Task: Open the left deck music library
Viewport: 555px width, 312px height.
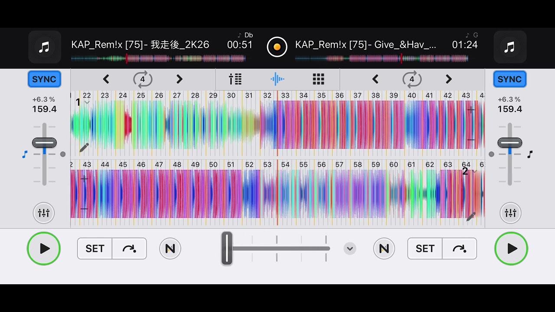Action: click(44, 47)
